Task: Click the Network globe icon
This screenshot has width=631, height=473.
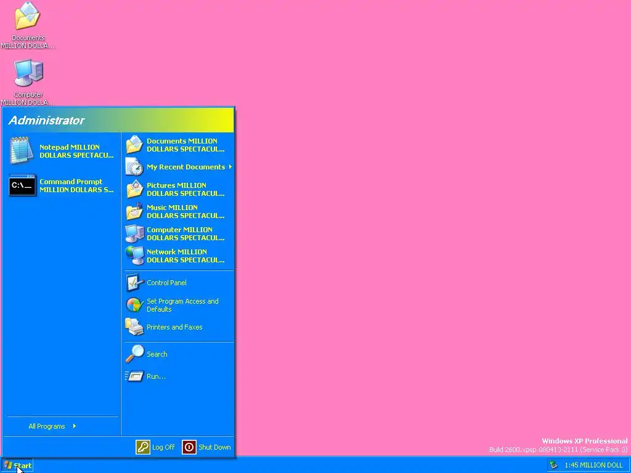Action: [135, 256]
